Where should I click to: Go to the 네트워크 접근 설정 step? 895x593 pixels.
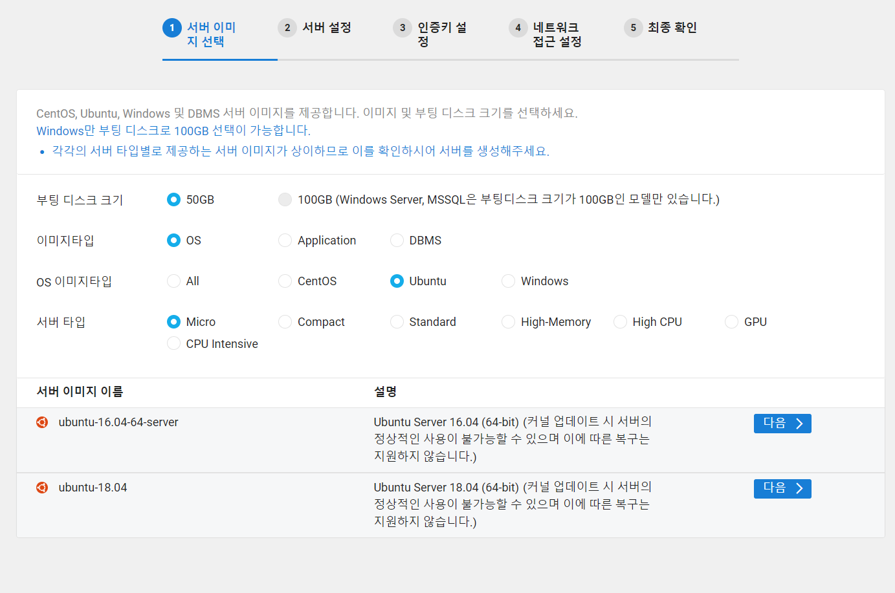pyautogui.click(x=557, y=34)
